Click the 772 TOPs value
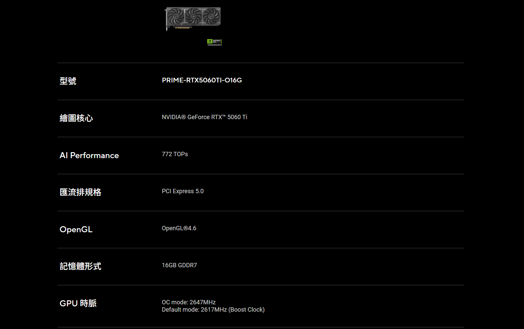The height and width of the screenshot is (329, 524). point(175,154)
